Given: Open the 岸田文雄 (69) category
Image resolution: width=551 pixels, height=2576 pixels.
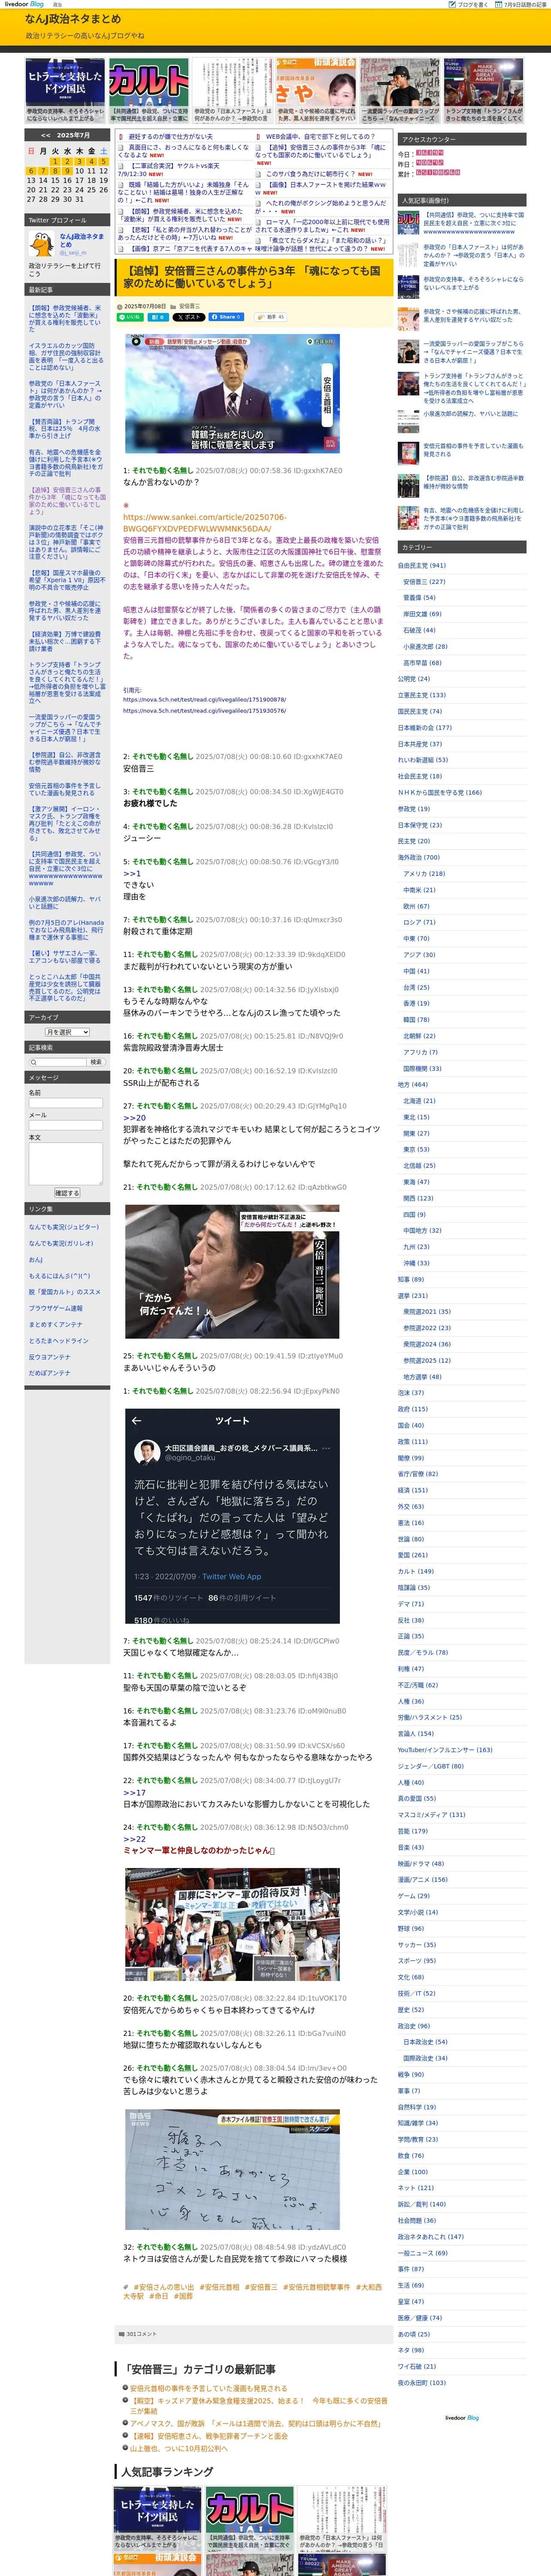Looking at the screenshot, I should [x=422, y=614].
